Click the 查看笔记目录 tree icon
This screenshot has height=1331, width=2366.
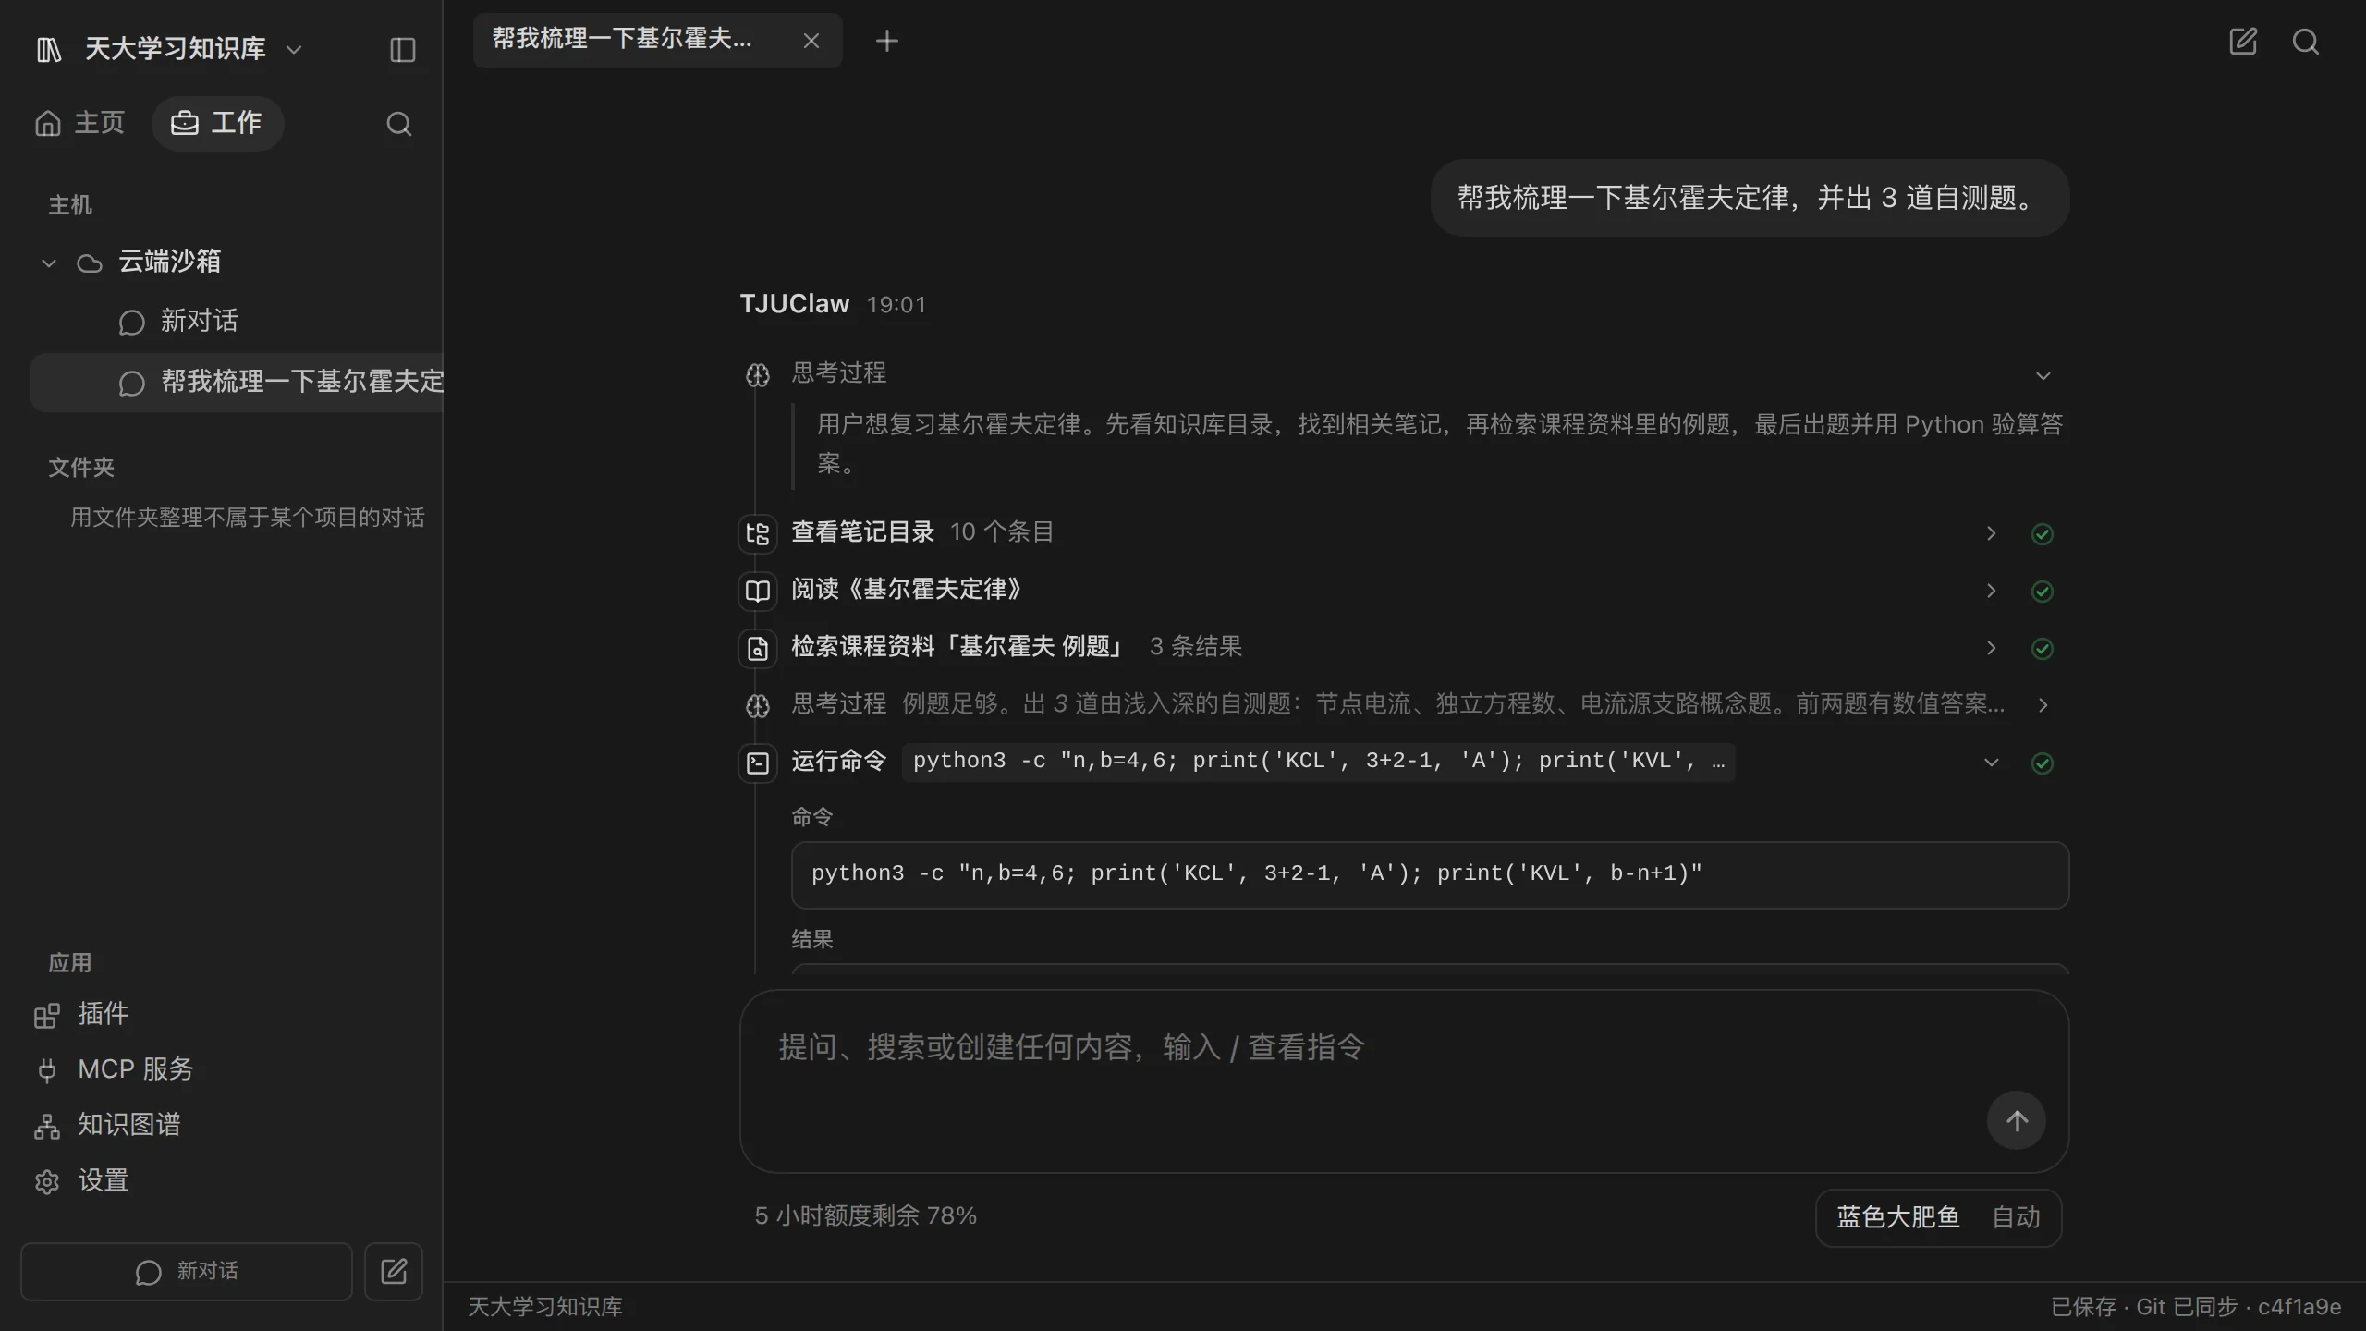(758, 533)
